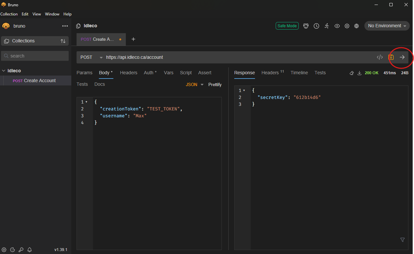Send the request with the arrow icon
This screenshot has width=414, height=254.
(x=402, y=57)
